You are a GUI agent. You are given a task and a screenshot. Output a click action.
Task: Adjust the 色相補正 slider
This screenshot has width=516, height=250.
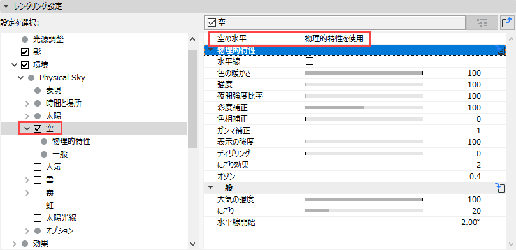pyautogui.click(x=364, y=119)
